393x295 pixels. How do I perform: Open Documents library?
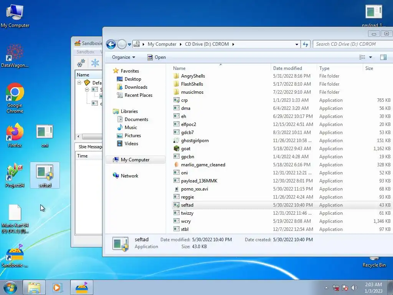tap(136, 119)
